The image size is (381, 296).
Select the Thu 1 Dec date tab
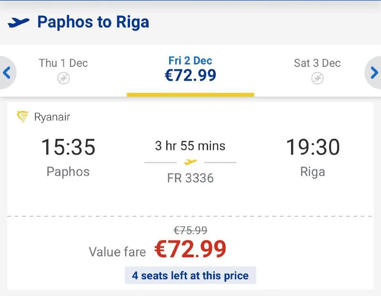[x=63, y=70]
